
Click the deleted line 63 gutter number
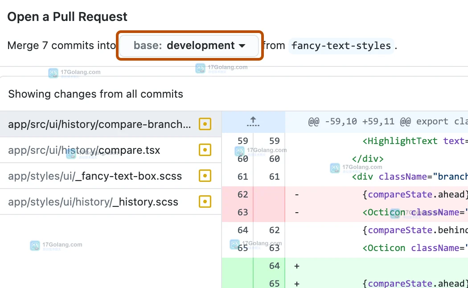pyautogui.click(x=242, y=212)
